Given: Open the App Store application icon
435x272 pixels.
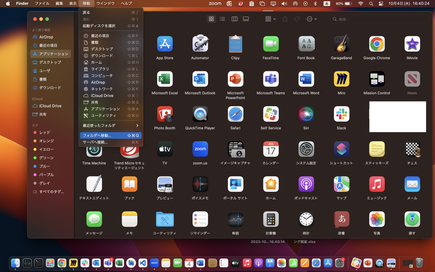Looking at the screenshot, I should tap(165, 44).
